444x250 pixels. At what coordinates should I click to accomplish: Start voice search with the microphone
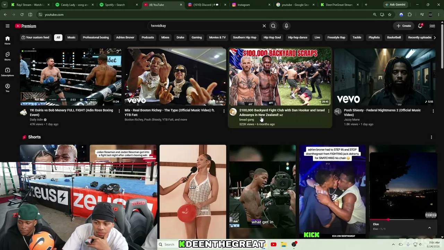286,26
